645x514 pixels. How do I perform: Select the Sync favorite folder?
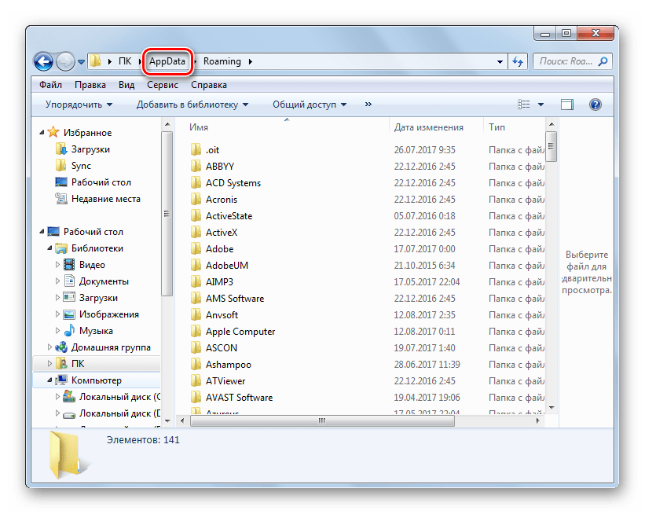81,166
